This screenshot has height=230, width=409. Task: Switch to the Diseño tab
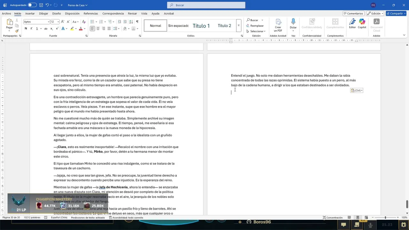tap(57, 13)
